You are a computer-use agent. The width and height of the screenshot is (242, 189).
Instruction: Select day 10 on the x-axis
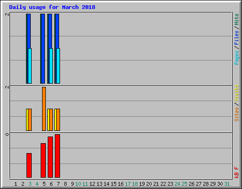pos(78,184)
